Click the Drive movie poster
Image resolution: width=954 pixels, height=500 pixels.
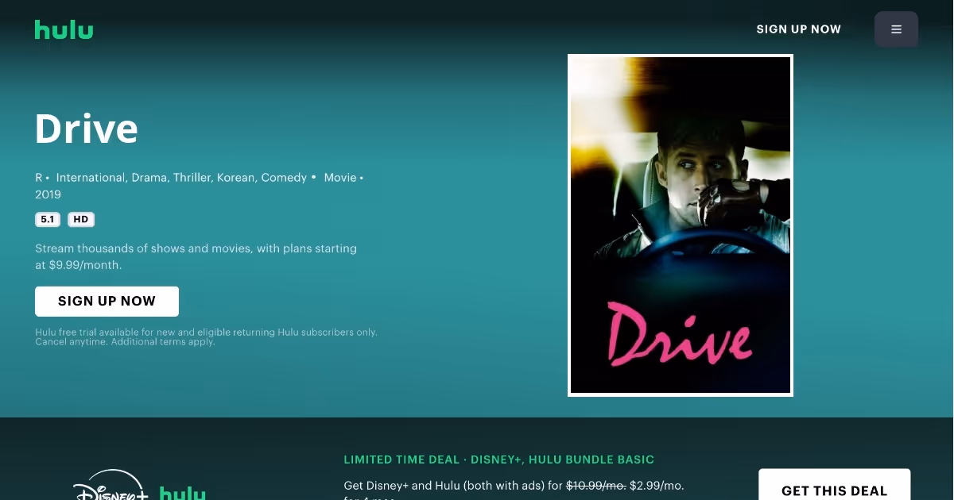[681, 225]
